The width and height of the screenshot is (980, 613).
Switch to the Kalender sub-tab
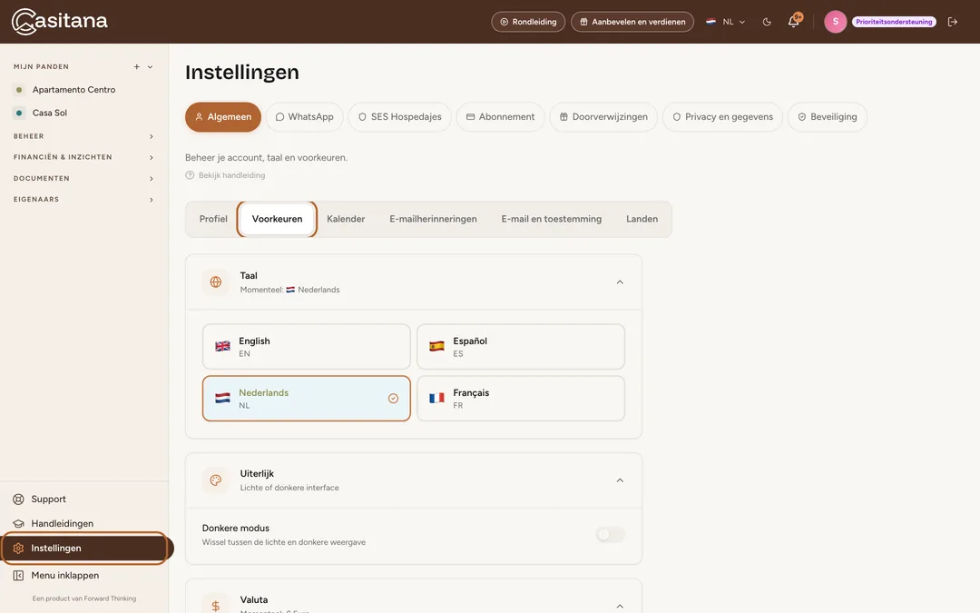click(x=346, y=219)
